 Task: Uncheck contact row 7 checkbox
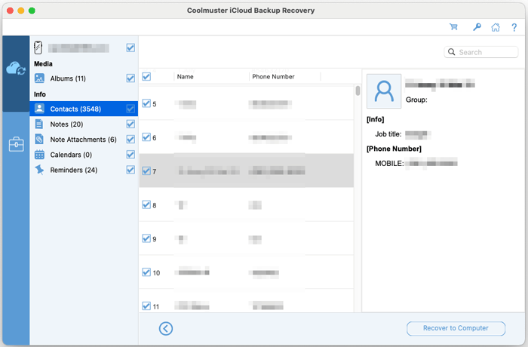[146, 170]
